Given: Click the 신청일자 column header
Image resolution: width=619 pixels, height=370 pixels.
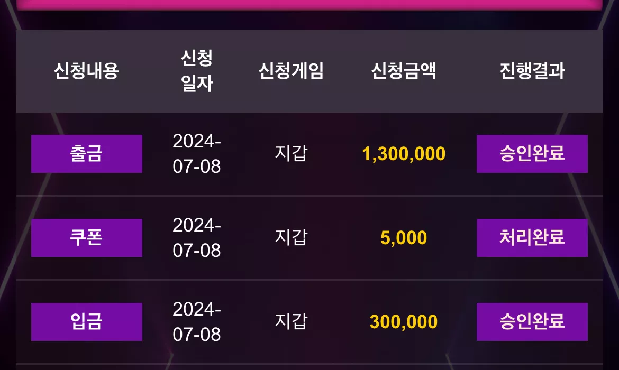Looking at the screenshot, I should tap(197, 71).
